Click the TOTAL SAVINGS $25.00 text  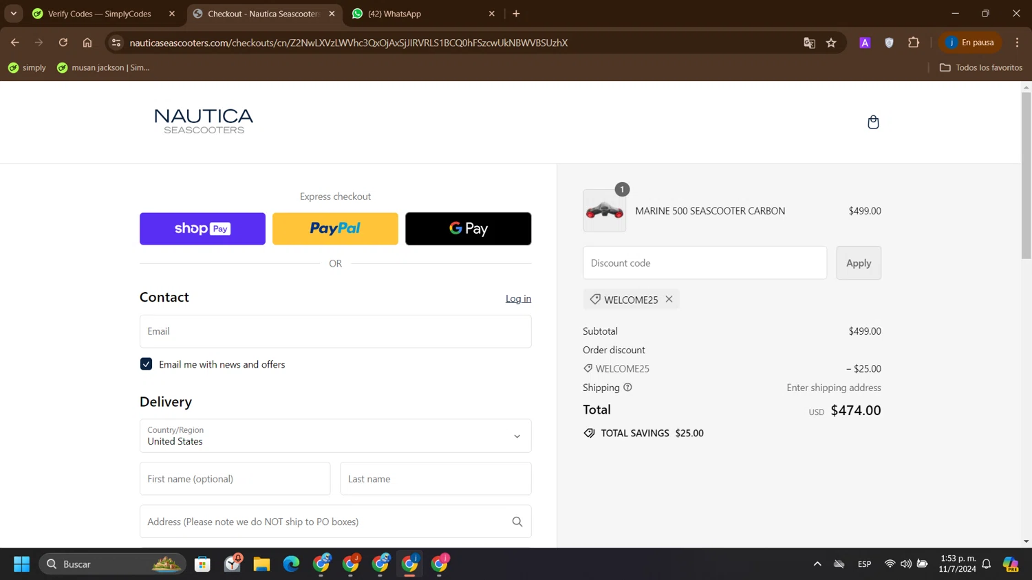[652, 433]
